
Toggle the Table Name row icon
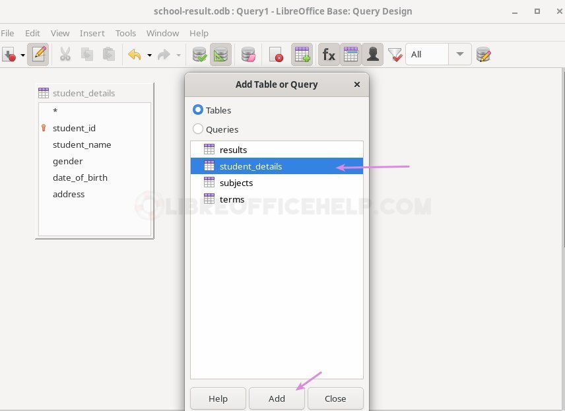pos(351,54)
